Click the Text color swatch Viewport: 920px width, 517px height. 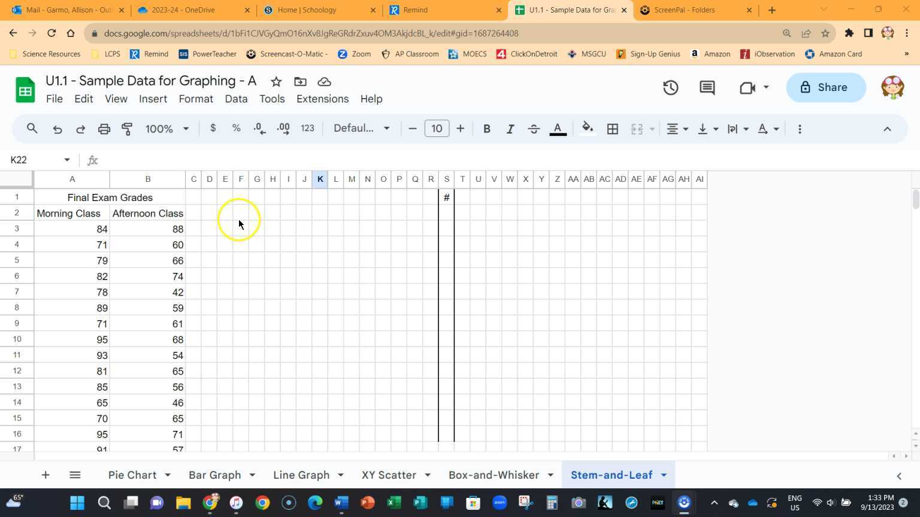tap(556, 128)
